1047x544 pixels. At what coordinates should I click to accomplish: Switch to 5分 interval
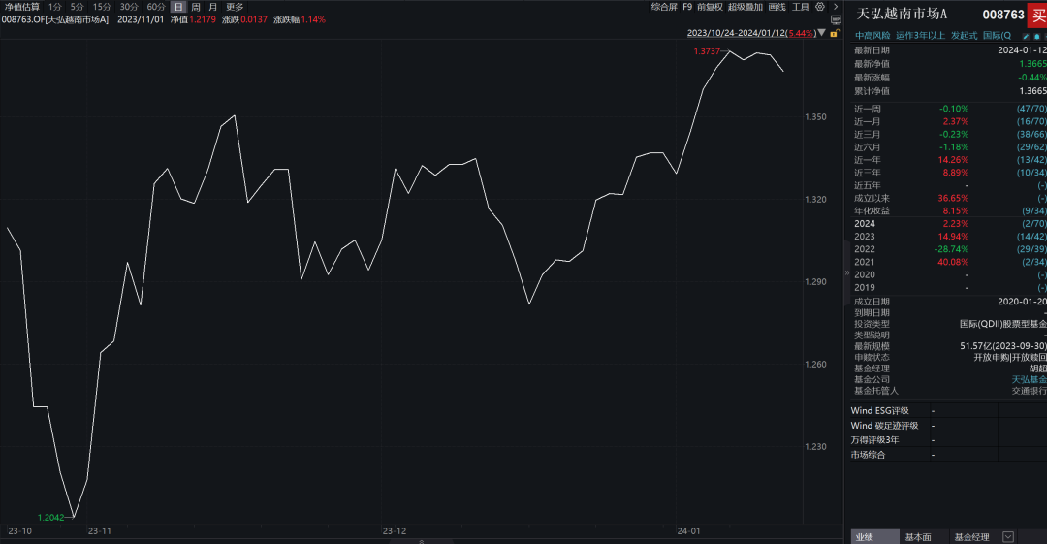point(78,7)
